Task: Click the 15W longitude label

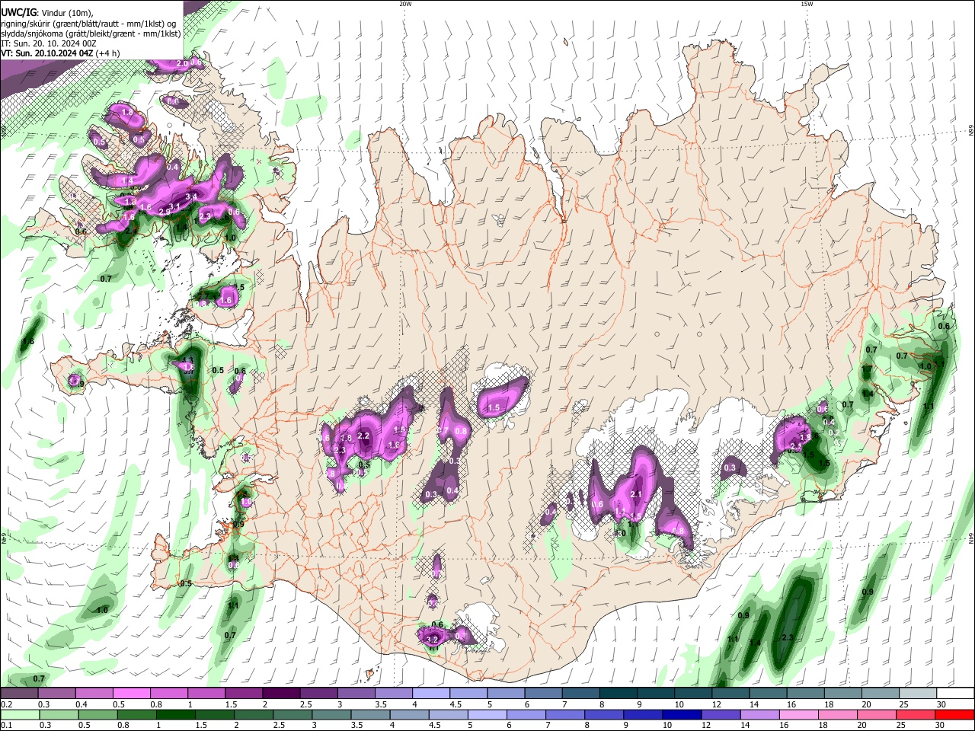Action: click(807, 4)
